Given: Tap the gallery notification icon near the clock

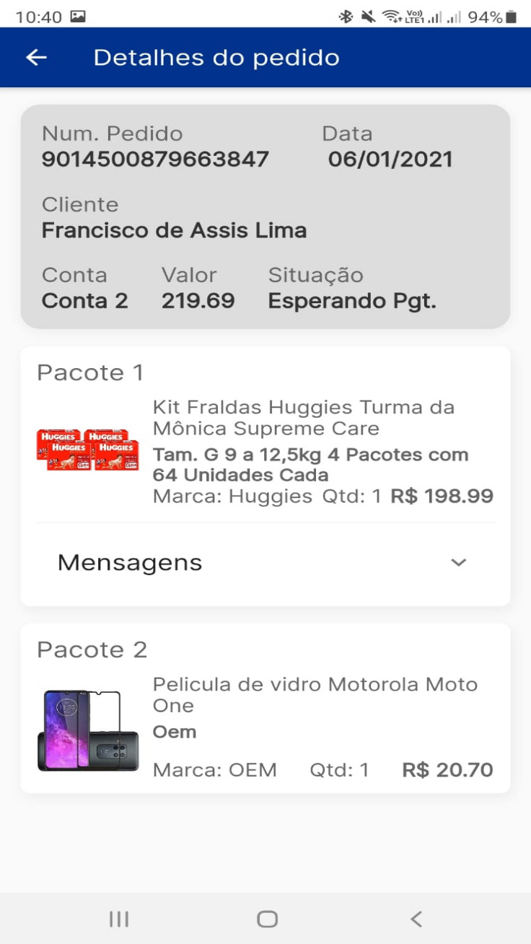Looking at the screenshot, I should (78, 17).
